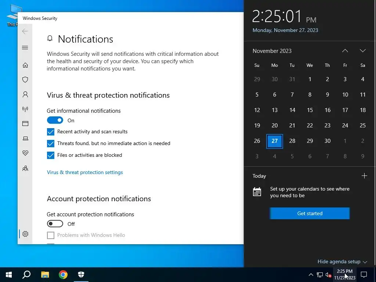Go to previous month in calendar
The width and height of the screenshot is (376, 282).
pos(345,51)
